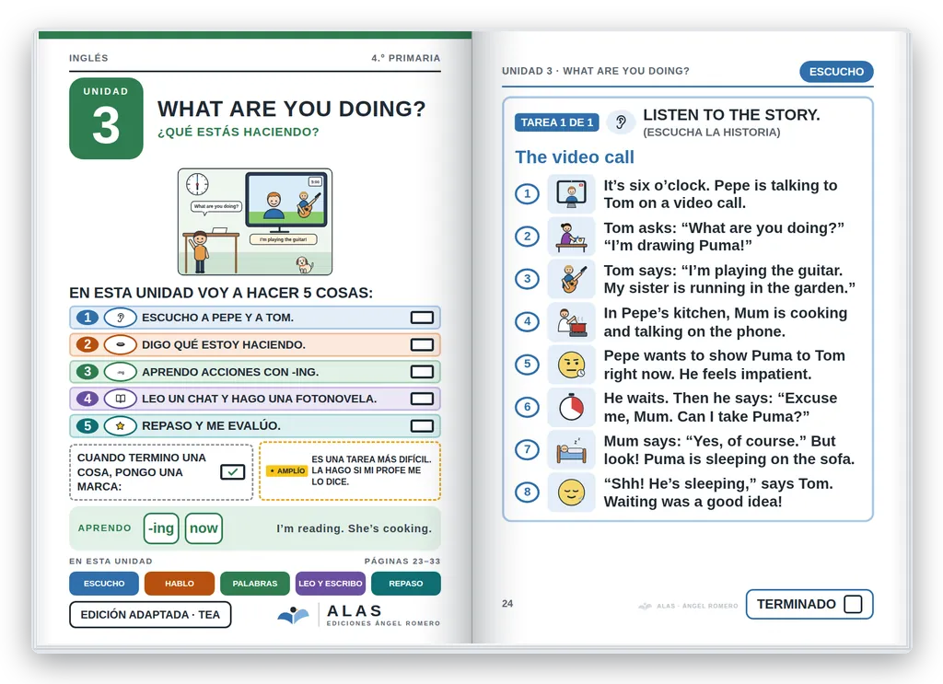Click the calm smiling face pictogram for story step 8
This screenshot has width=943, height=684.
click(x=571, y=493)
